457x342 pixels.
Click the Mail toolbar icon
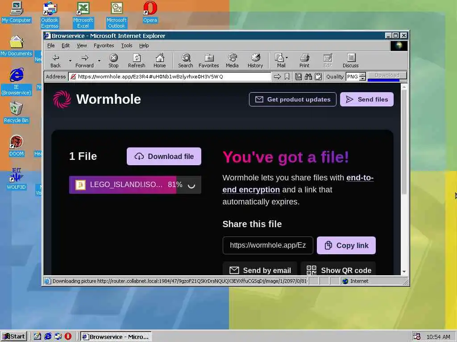click(280, 61)
